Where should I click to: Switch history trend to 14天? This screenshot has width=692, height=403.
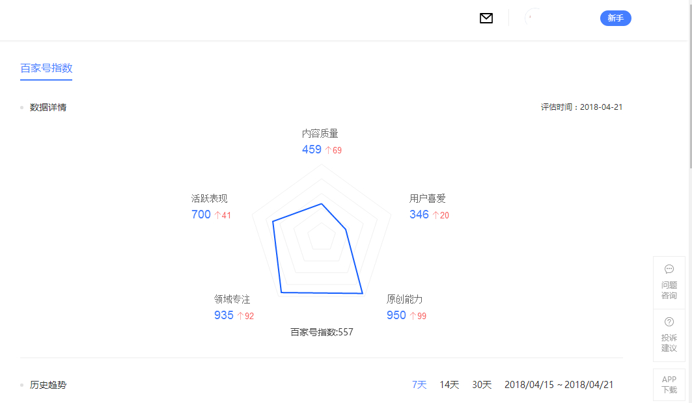(x=449, y=385)
